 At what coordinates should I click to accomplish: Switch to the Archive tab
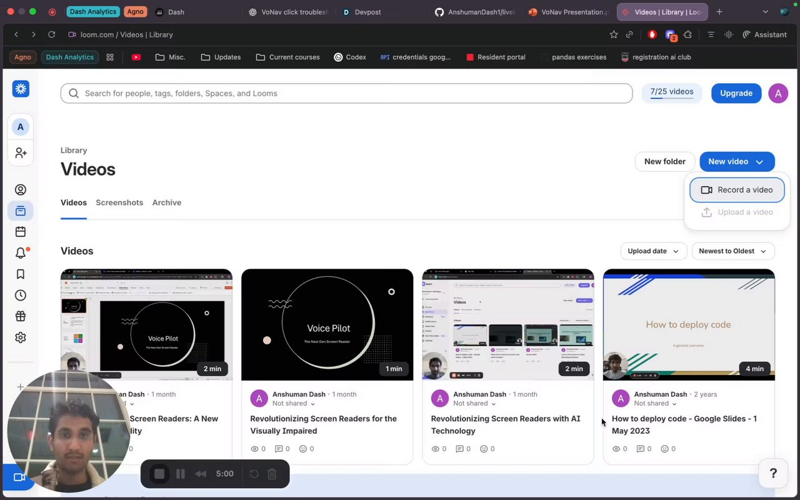tap(167, 202)
